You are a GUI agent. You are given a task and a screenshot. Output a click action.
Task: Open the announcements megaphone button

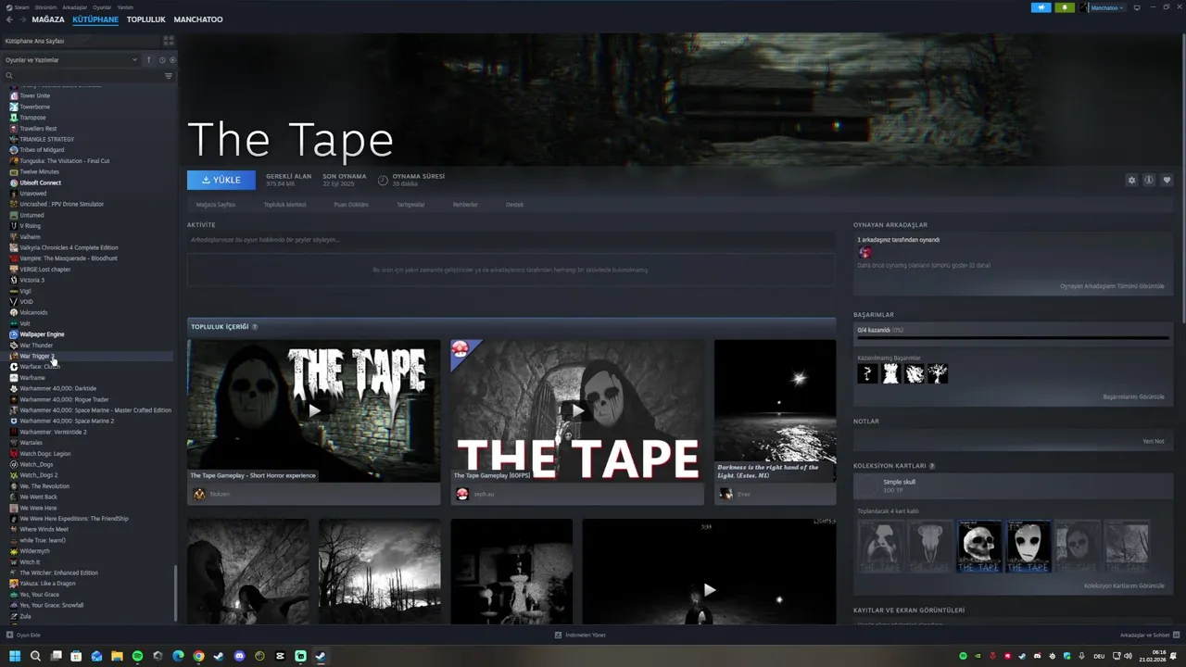(x=1041, y=7)
